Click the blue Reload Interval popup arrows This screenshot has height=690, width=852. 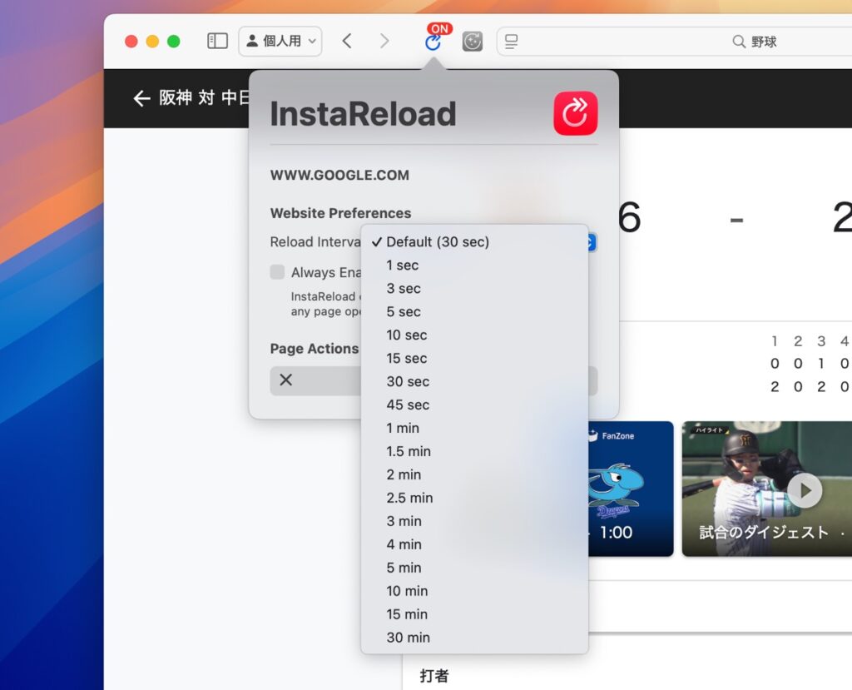click(x=592, y=242)
